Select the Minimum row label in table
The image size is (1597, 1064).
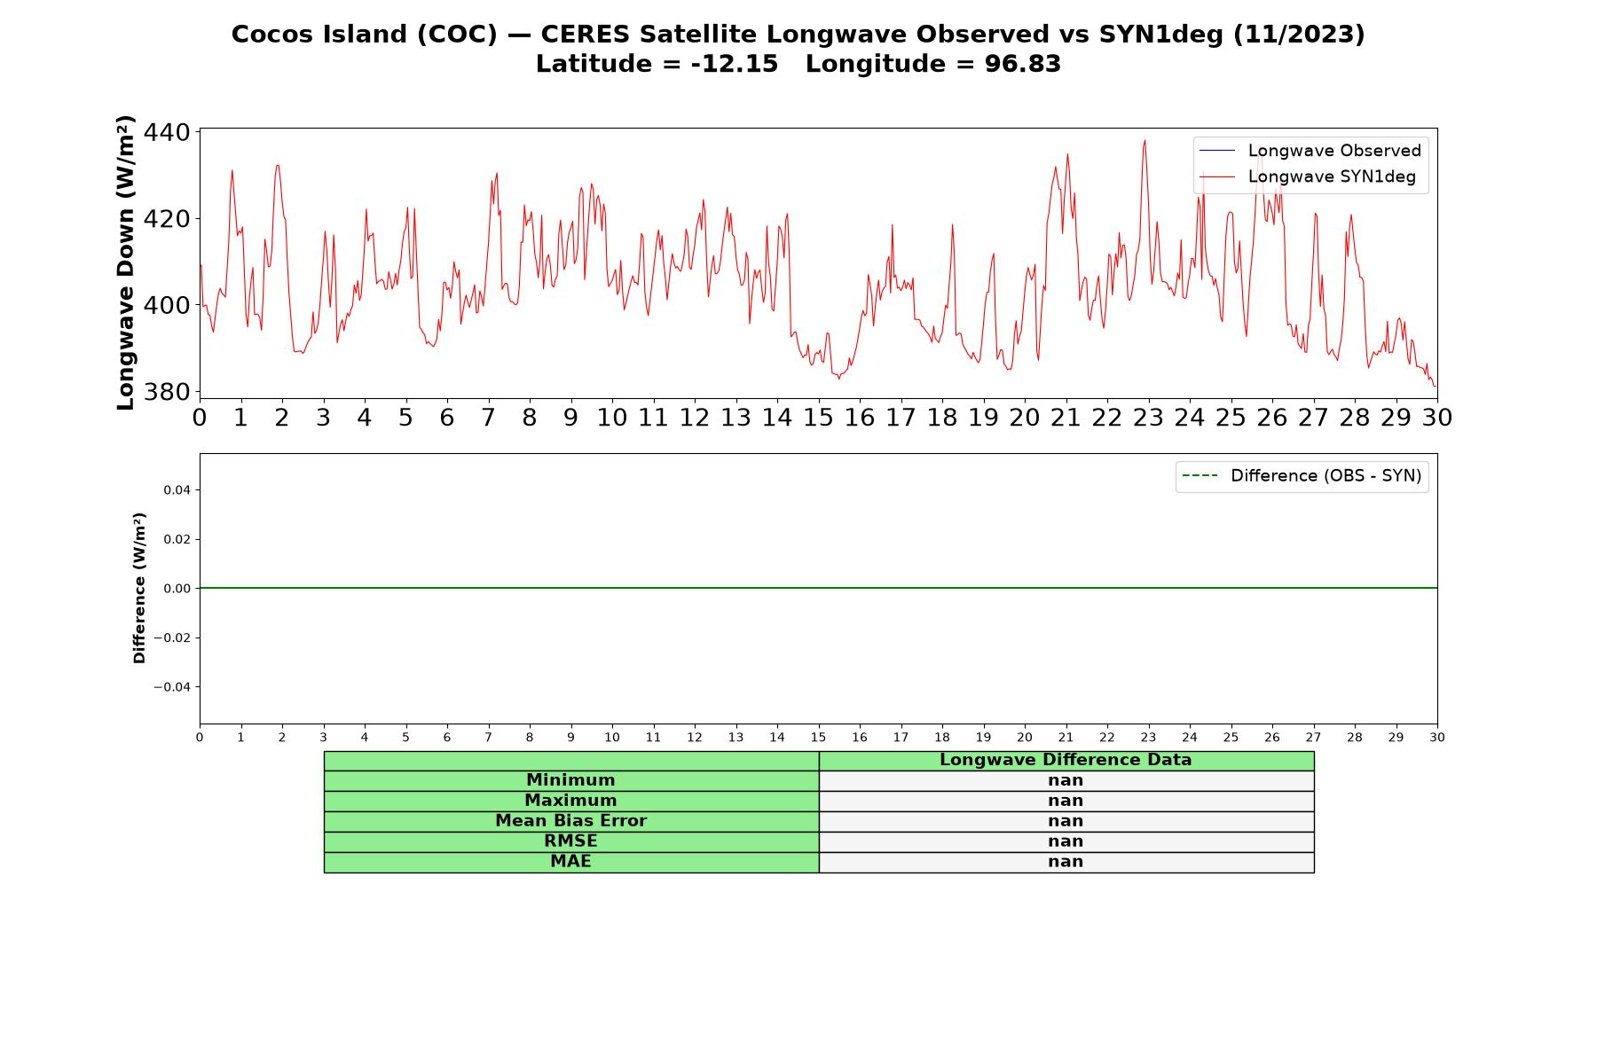570,780
